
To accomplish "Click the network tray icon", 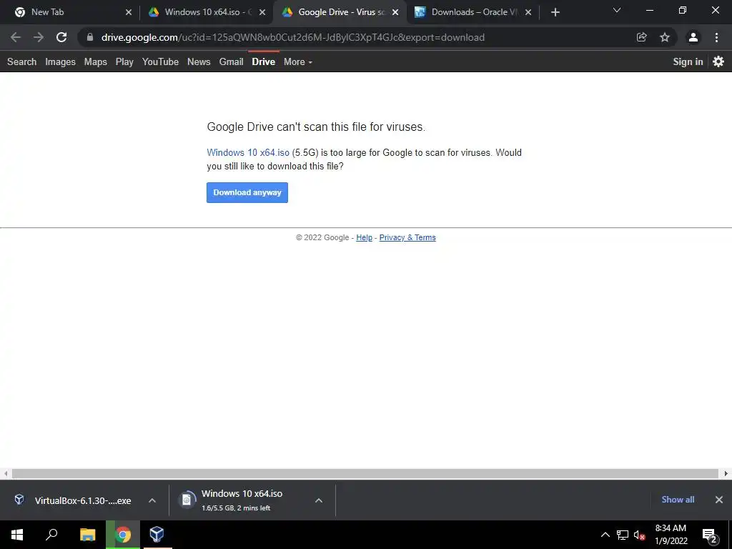I will [623, 535].
